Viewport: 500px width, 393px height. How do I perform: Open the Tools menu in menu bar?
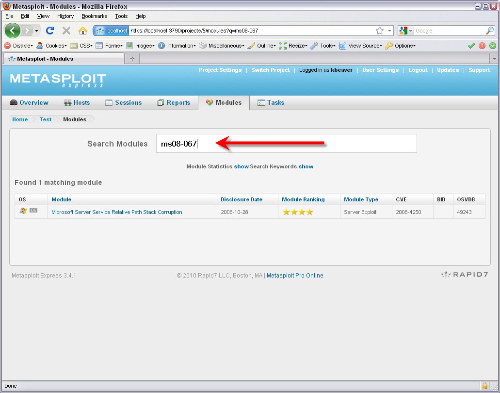coord(121,16)
